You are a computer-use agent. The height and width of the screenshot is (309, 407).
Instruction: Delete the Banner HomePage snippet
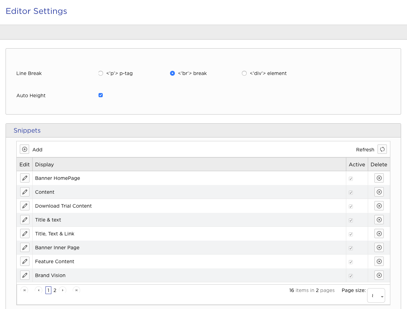tap(379, 178)
